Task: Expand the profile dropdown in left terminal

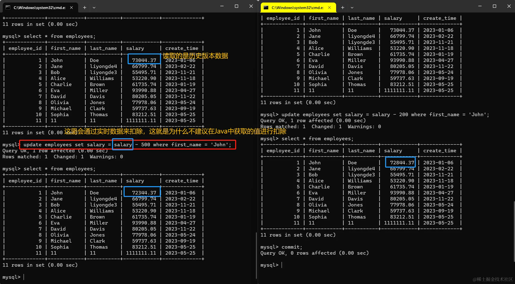Action: click(94, 8)
